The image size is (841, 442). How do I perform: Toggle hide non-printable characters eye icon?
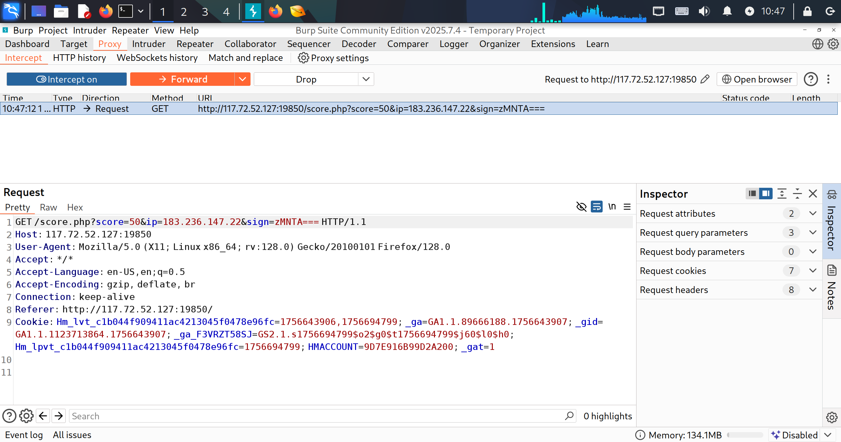tap(581, 207)
